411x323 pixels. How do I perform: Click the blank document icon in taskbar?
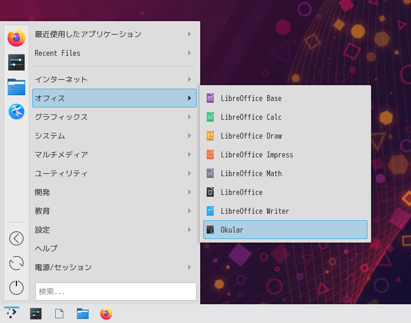click(59, 314)
